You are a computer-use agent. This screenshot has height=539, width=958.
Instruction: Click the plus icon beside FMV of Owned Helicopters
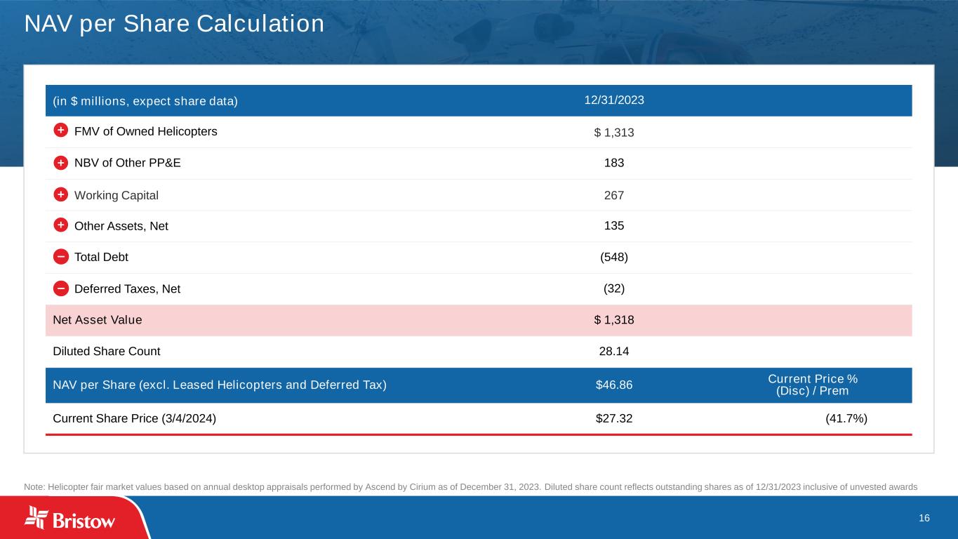(60, 131)
